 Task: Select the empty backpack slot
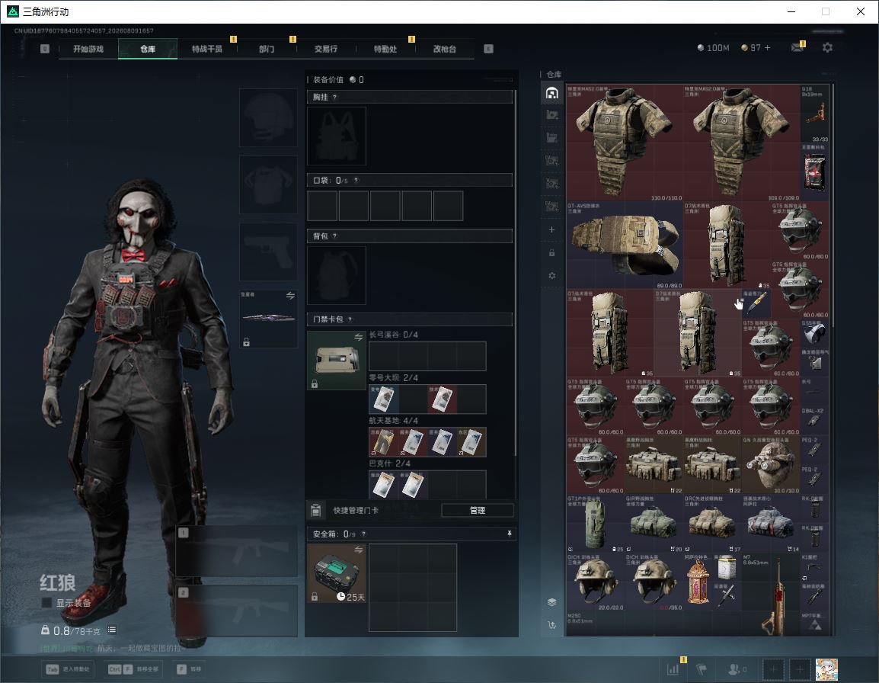[x=337, y=275]
